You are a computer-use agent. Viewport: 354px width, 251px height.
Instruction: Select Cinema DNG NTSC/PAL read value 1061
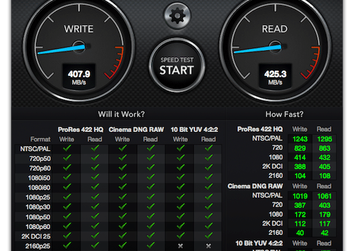(324, 196)
